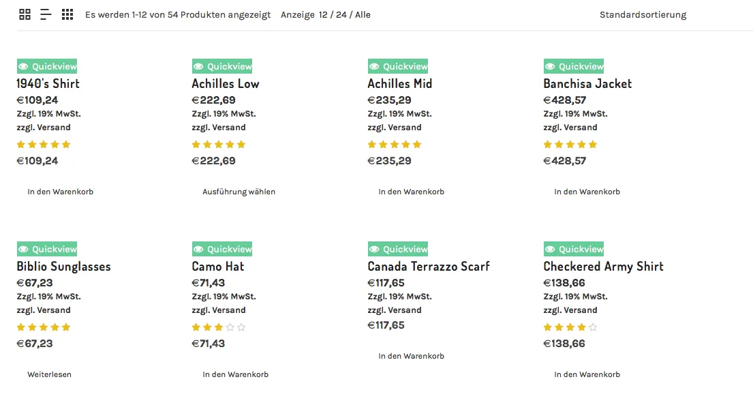Click the star rating of Camo Hat
This screenshot has height=403, width=753.
[219, 327]
